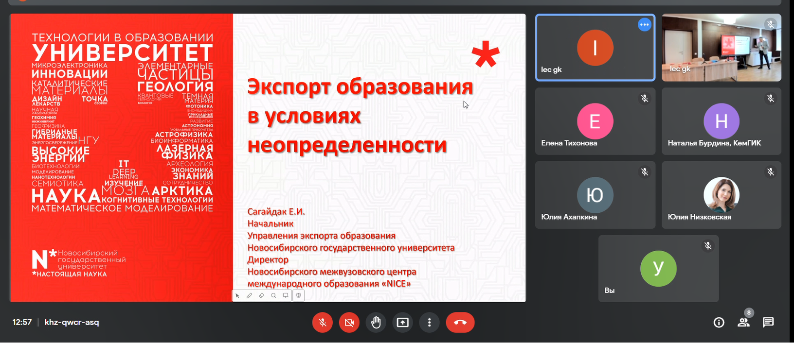The height and width of the screenshot is (343, 794).
Task: Select the pen annotation tool
Action: [249, 295]
